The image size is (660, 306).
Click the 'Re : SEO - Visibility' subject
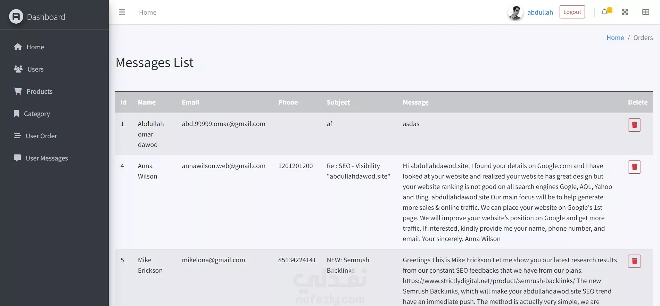tap(358, 171)
